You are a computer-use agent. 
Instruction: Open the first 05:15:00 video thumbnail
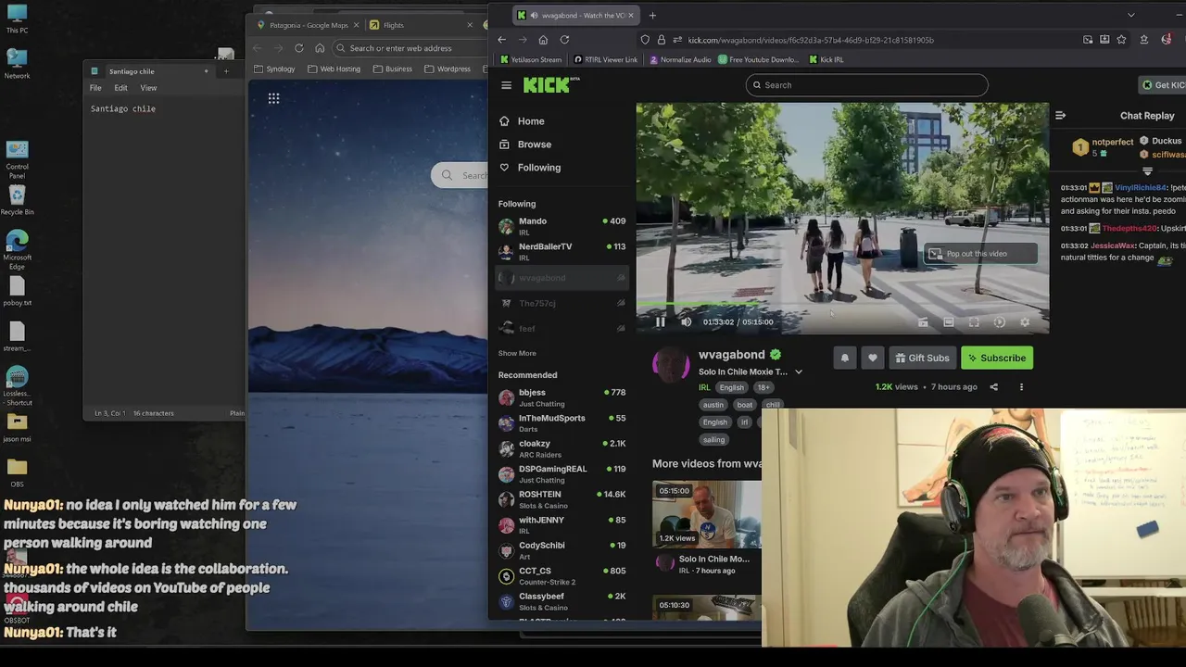(707, 512)
